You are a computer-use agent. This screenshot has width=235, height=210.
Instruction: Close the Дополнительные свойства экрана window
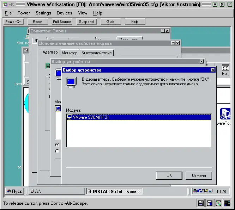[x=177, y=43]
